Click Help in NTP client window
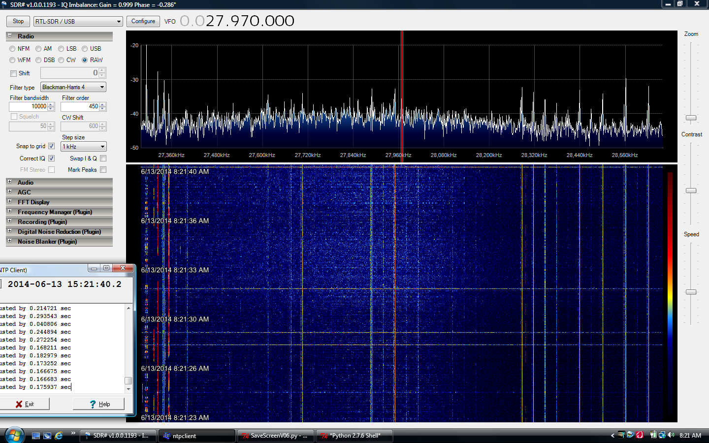 click(99, 404)
